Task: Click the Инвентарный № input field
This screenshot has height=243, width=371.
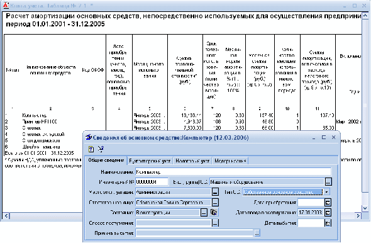Action: point(152,182)
